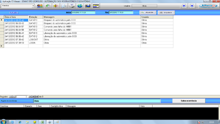Click the Salva ocorrência button
The width and height of the screenshot is (220, 124).
pyautogui.click(x=189, y=101)
